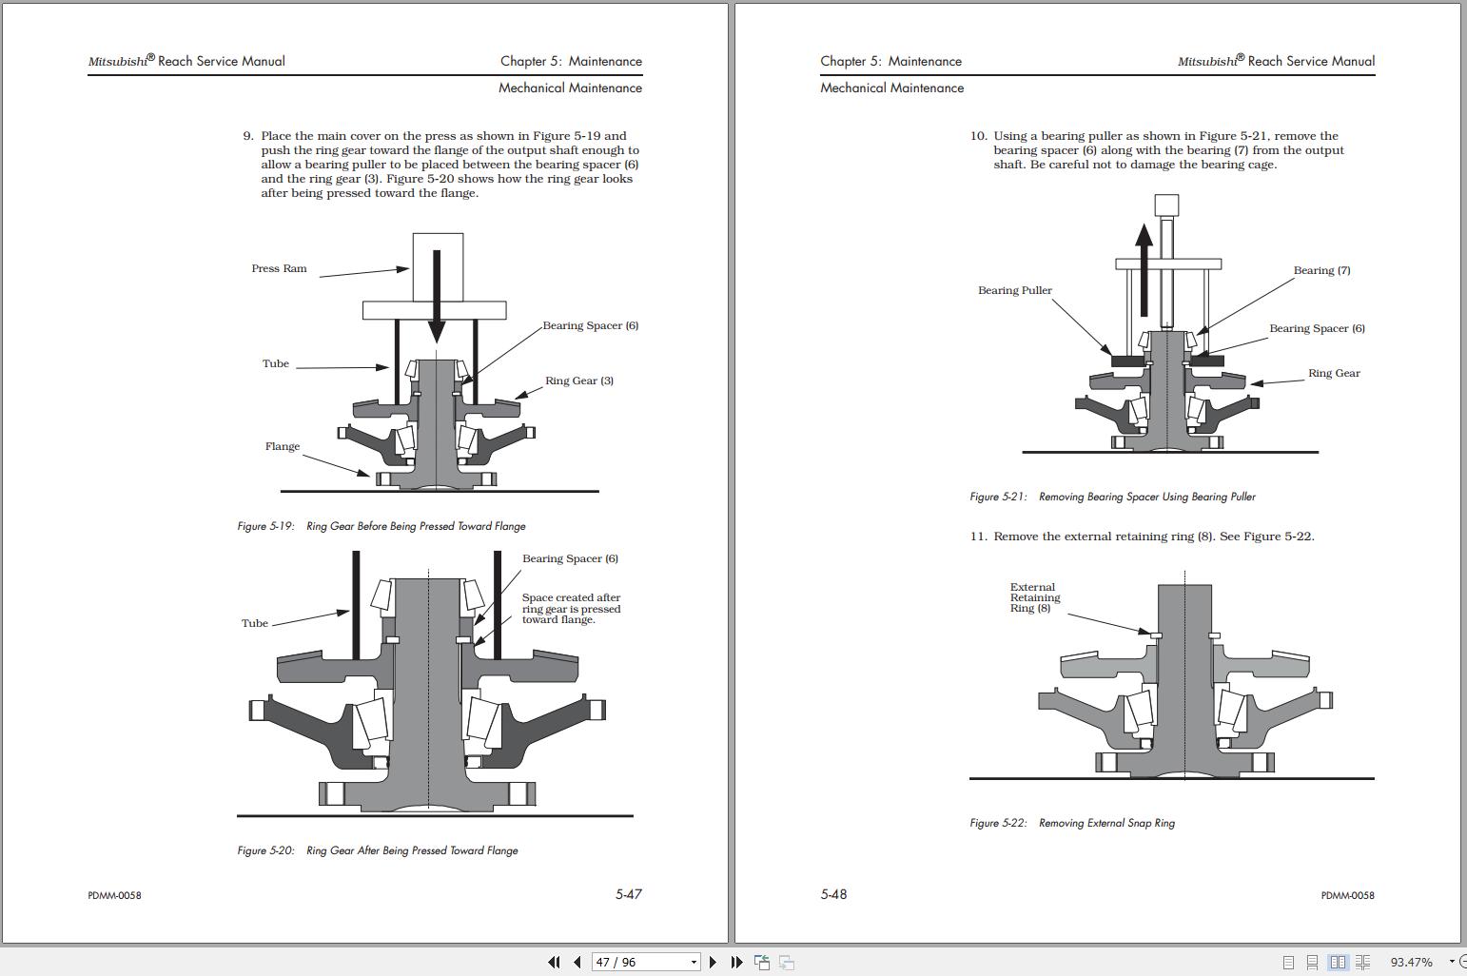The width and height of the screenshot is (1467, 976).
Task: Click the Ring Gear (3) label
Action: (x=579, y=381)
